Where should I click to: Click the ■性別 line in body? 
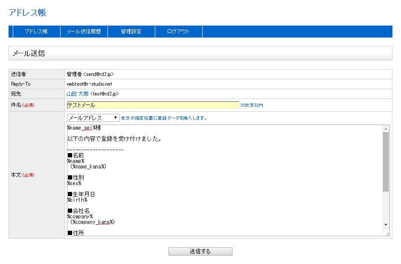76,177
